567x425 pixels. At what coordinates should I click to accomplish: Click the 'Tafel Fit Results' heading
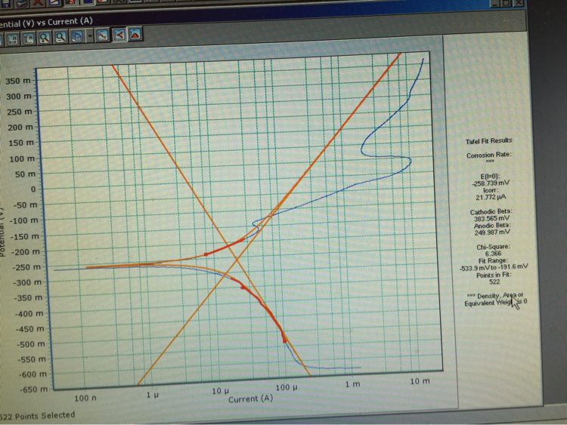tap(489, 141)
